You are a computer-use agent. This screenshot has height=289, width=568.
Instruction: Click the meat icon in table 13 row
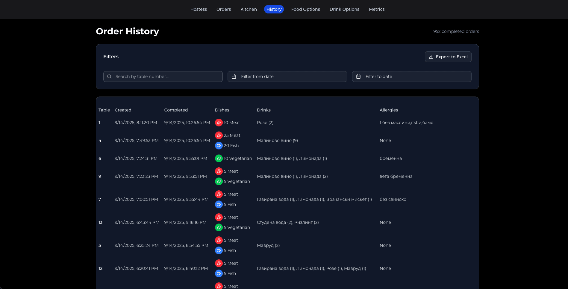[219, 217]
